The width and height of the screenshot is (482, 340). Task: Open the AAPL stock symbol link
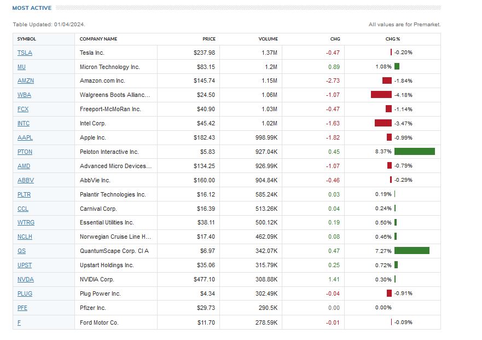[x=24, y=137]
